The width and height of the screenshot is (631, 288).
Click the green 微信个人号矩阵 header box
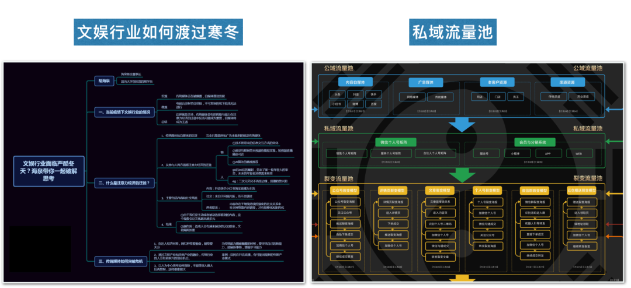coord(395,142)
